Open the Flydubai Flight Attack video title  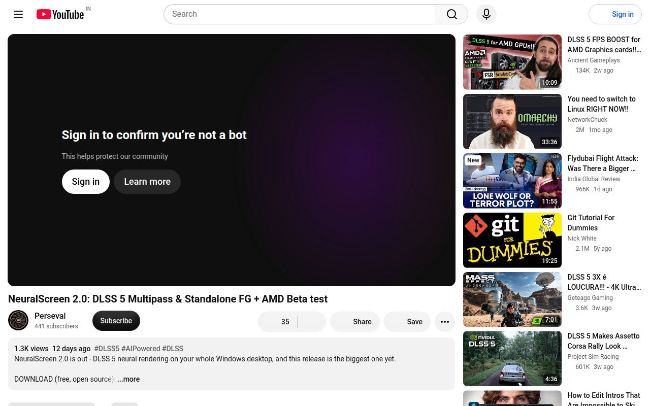[x=603, y=163]
